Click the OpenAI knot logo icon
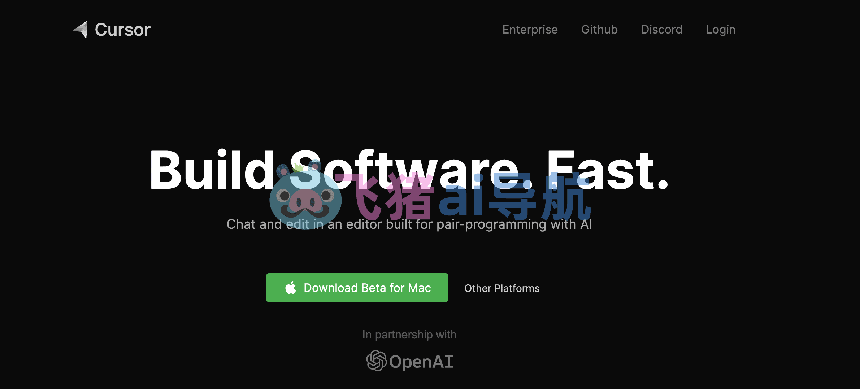Image resolution: width=860 pixels, height=389 pixels. pyautogui.click(x=377, y=361)
